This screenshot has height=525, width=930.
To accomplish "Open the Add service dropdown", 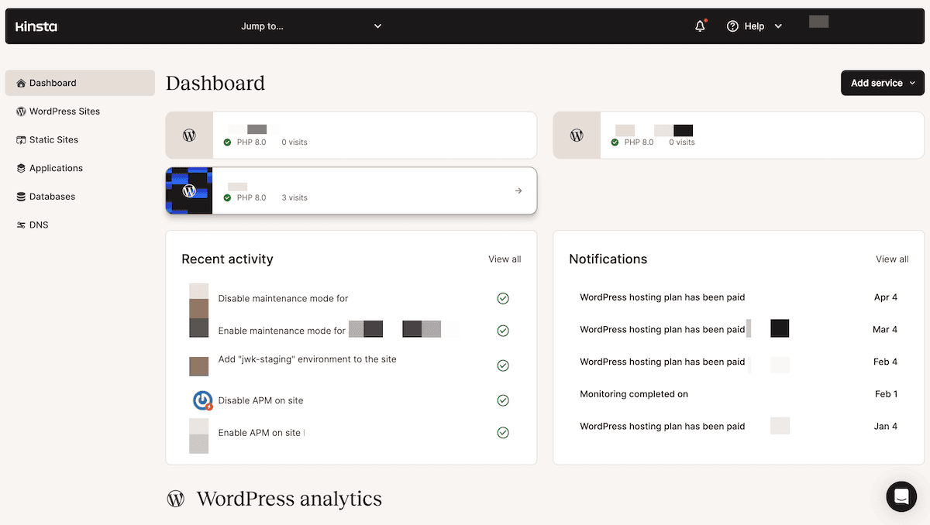I will click(882, 83).
